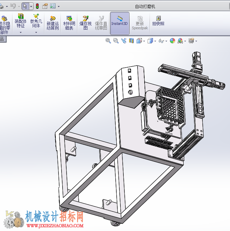The height and width of the screenshot is (231, 230).
Task: Click the Print icon
Action: click(1, 6)
